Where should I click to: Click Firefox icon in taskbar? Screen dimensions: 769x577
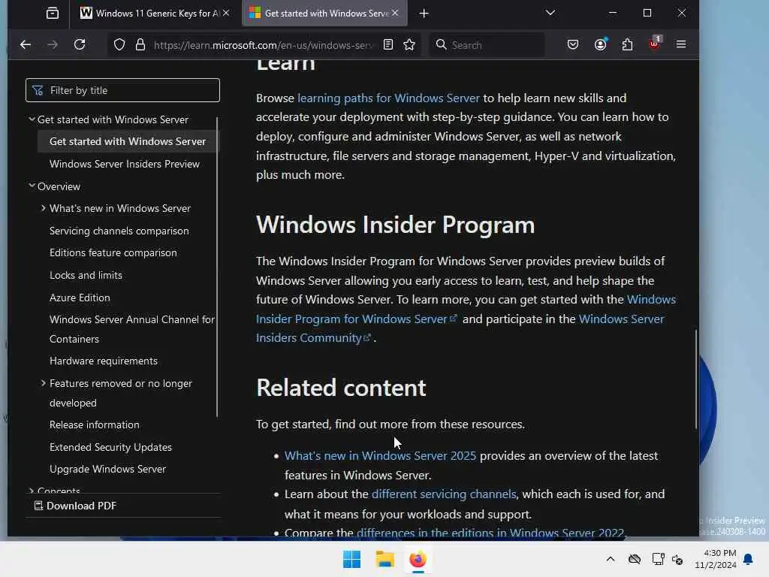click(418, 559)
